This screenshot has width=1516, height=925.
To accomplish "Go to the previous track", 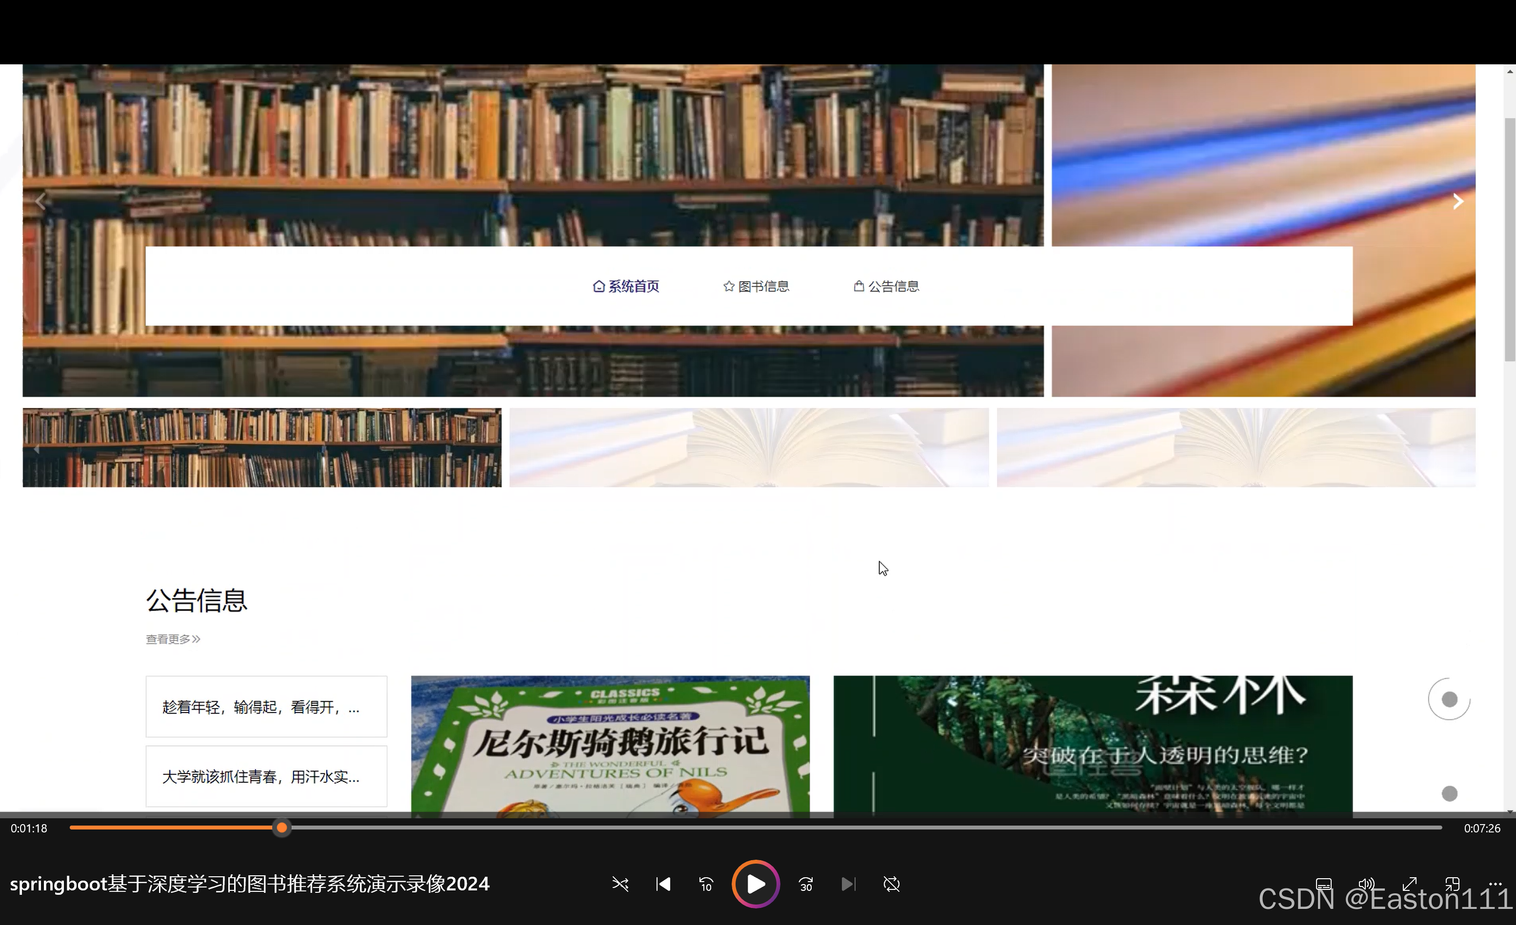I will pos(662,885).
